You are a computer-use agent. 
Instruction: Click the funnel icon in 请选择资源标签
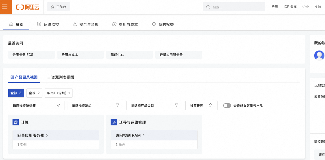58,106
